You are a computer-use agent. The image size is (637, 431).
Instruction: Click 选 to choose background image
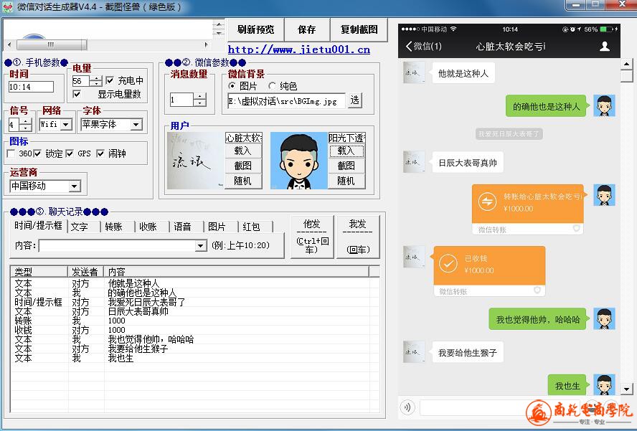[x=354, y=100]
